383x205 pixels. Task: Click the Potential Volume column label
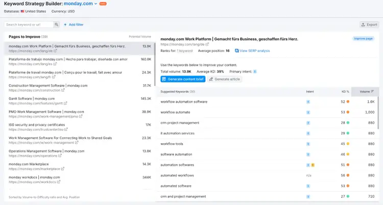pyautogui.click(x=140, y=37)
